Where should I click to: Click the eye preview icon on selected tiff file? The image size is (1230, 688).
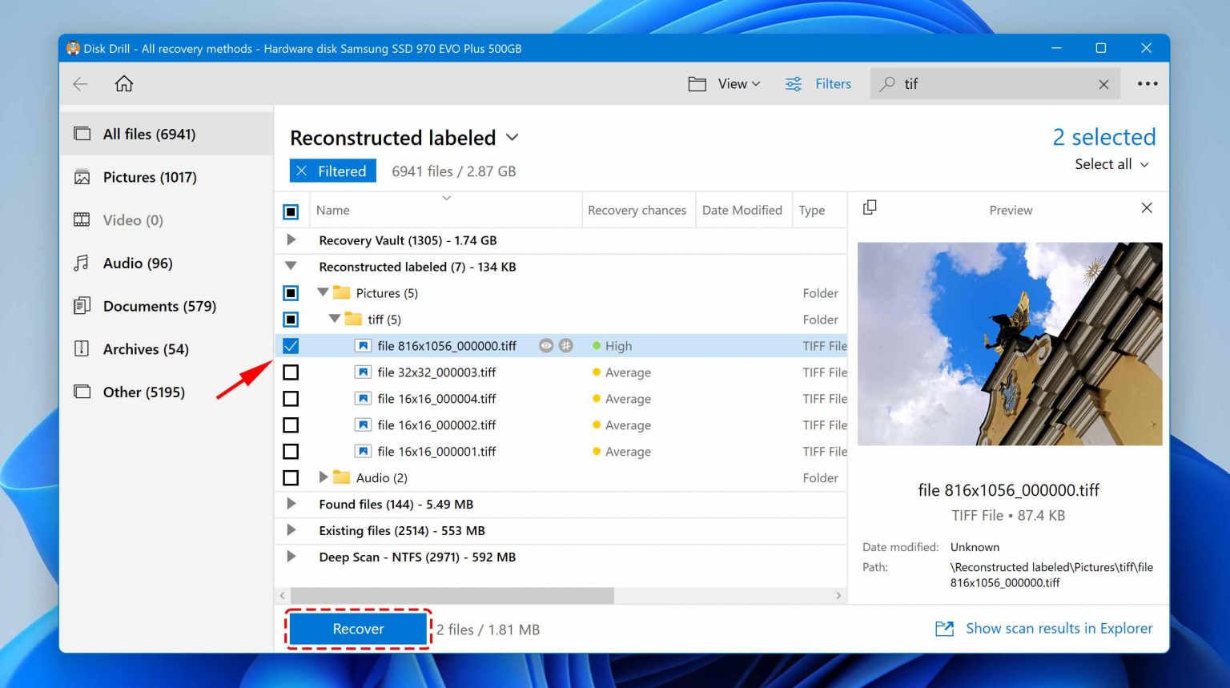click(x=545, y=345)
